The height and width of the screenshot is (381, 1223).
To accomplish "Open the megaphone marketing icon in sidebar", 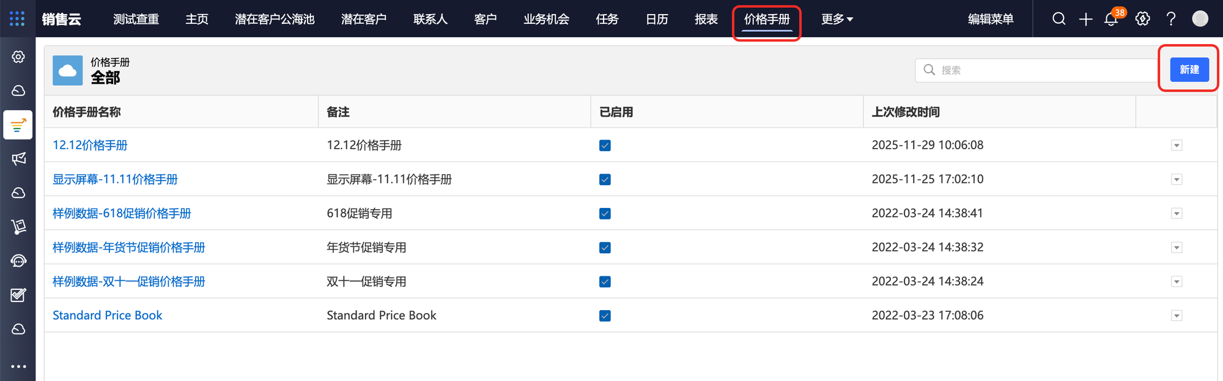I will point(18,159).
